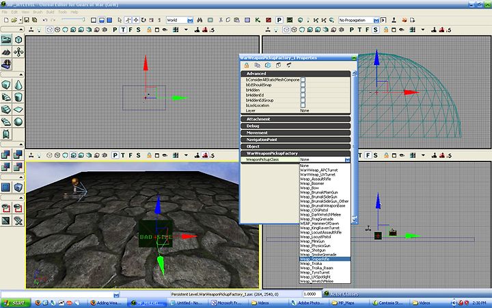Image resolution: width=492 pixels, height=308 pixels.
Task: Switch to the Adobe Photo... taskbar window
Action: coord(307,303)
